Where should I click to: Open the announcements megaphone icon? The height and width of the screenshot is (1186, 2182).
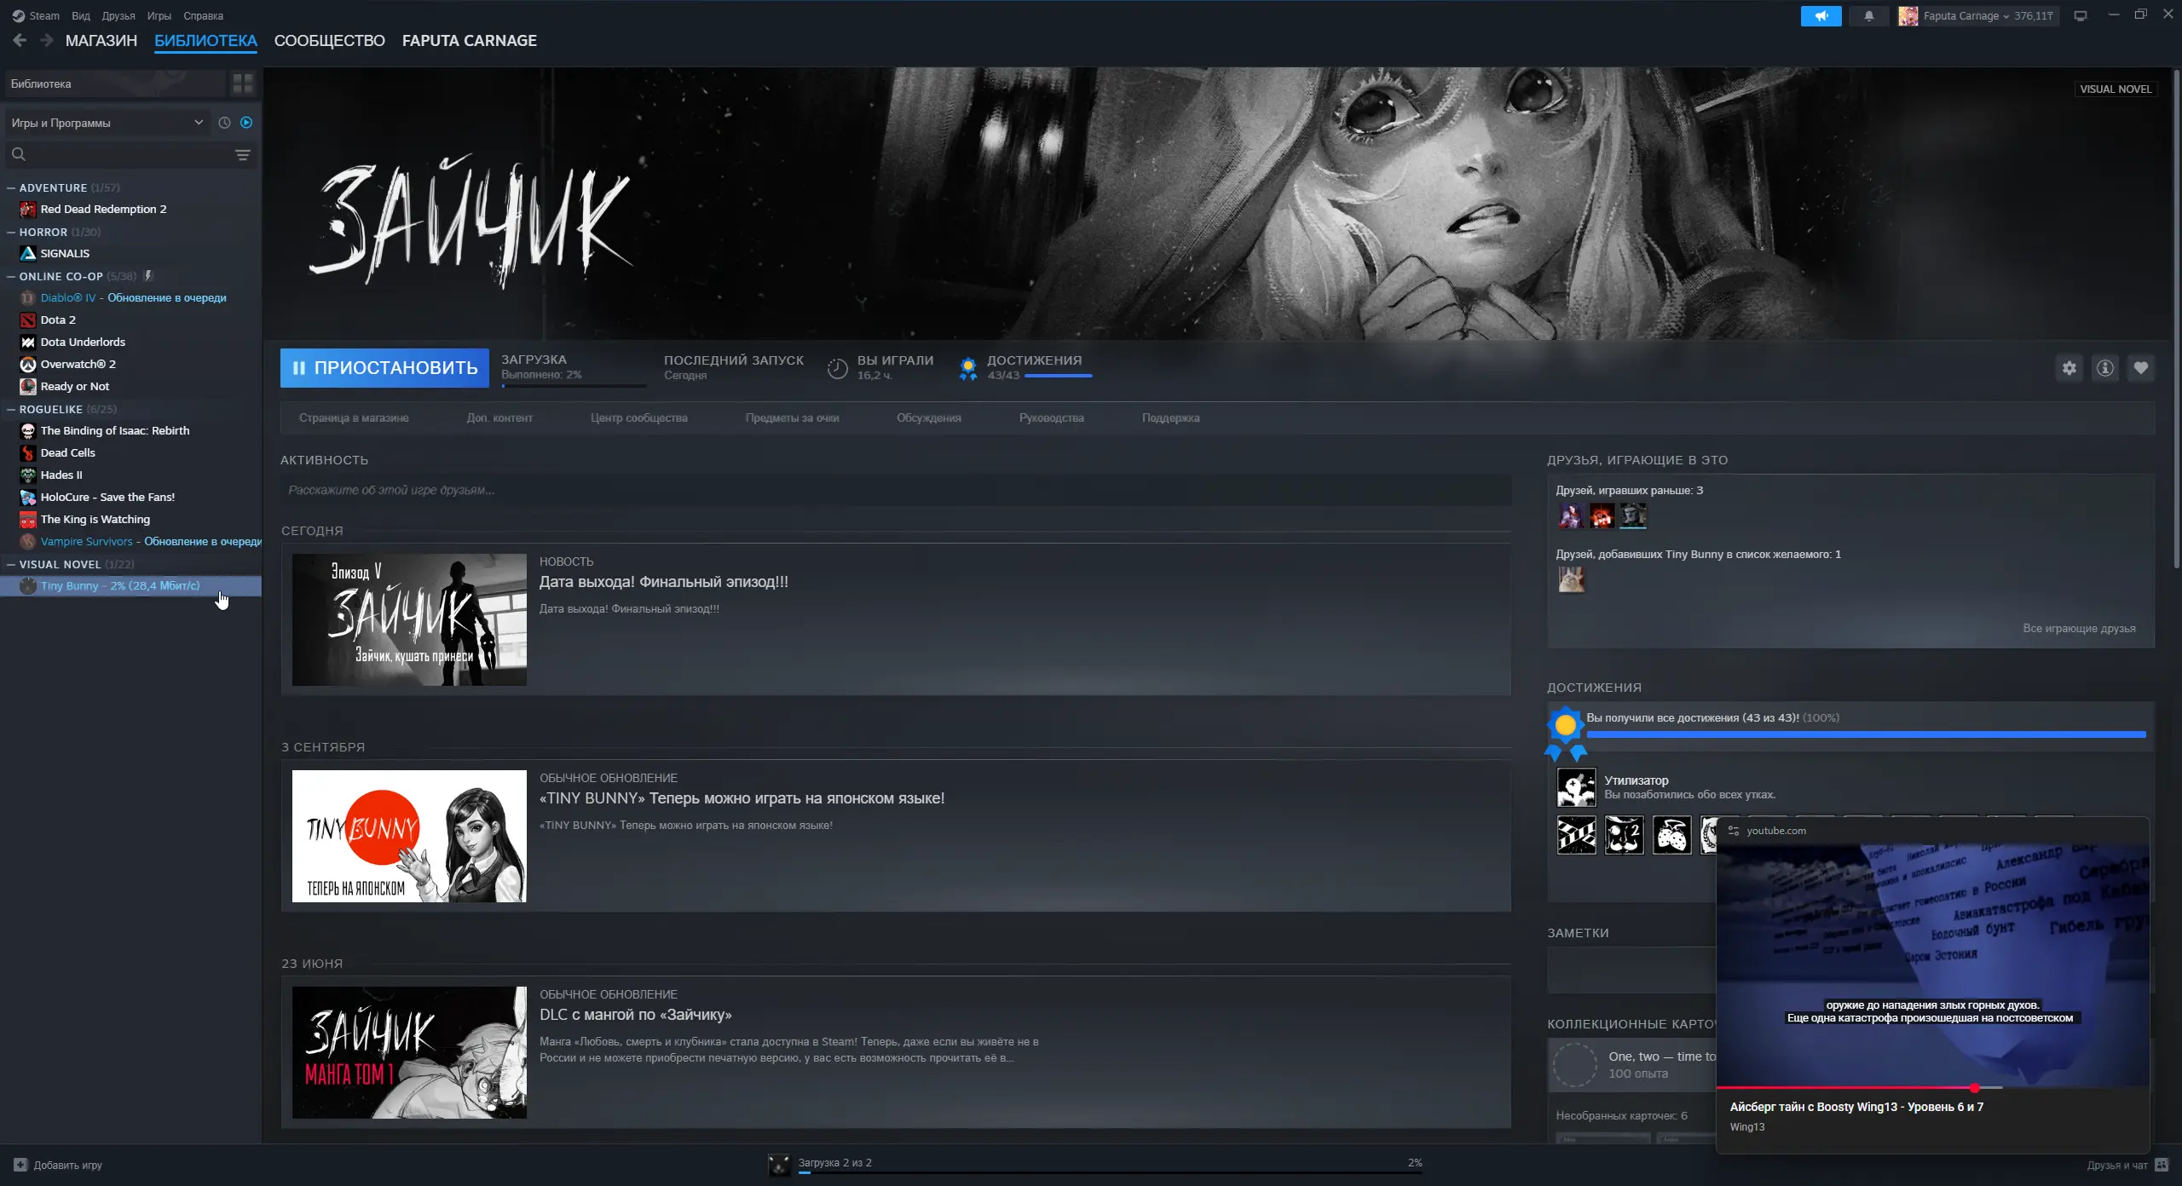pos(1821,16)
